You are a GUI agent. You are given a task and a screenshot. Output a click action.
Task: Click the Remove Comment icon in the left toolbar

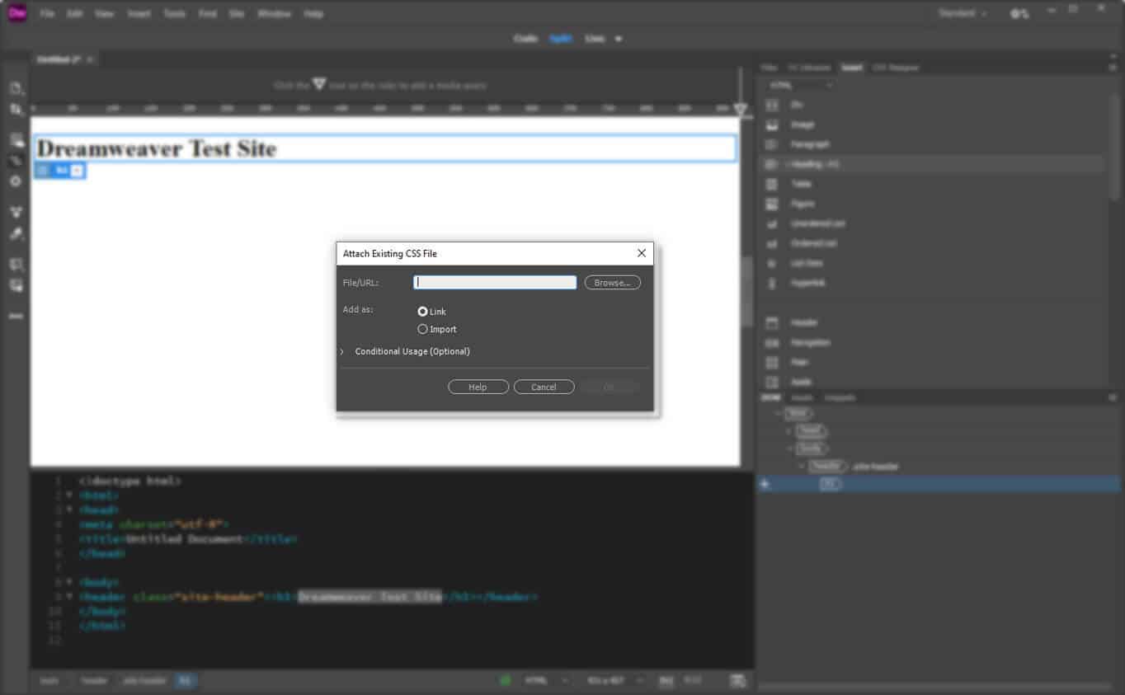[x=16, y=285]
